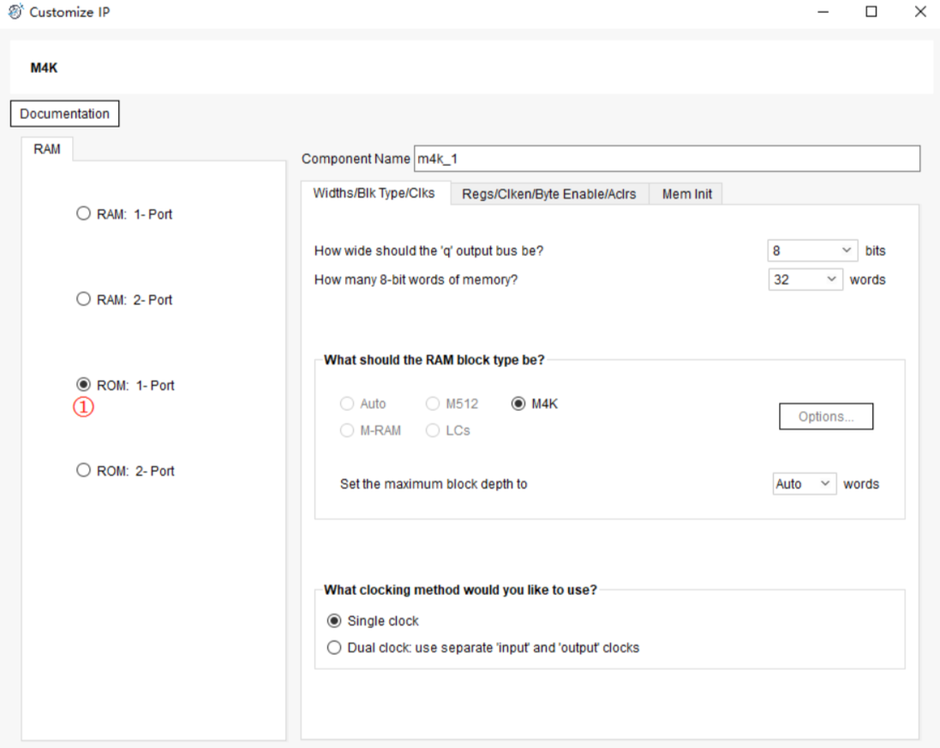Image resolution: width=940 pixels, height=748 pixels.
Task: Select the RAM tab in left panel
Action: (47, 149)
